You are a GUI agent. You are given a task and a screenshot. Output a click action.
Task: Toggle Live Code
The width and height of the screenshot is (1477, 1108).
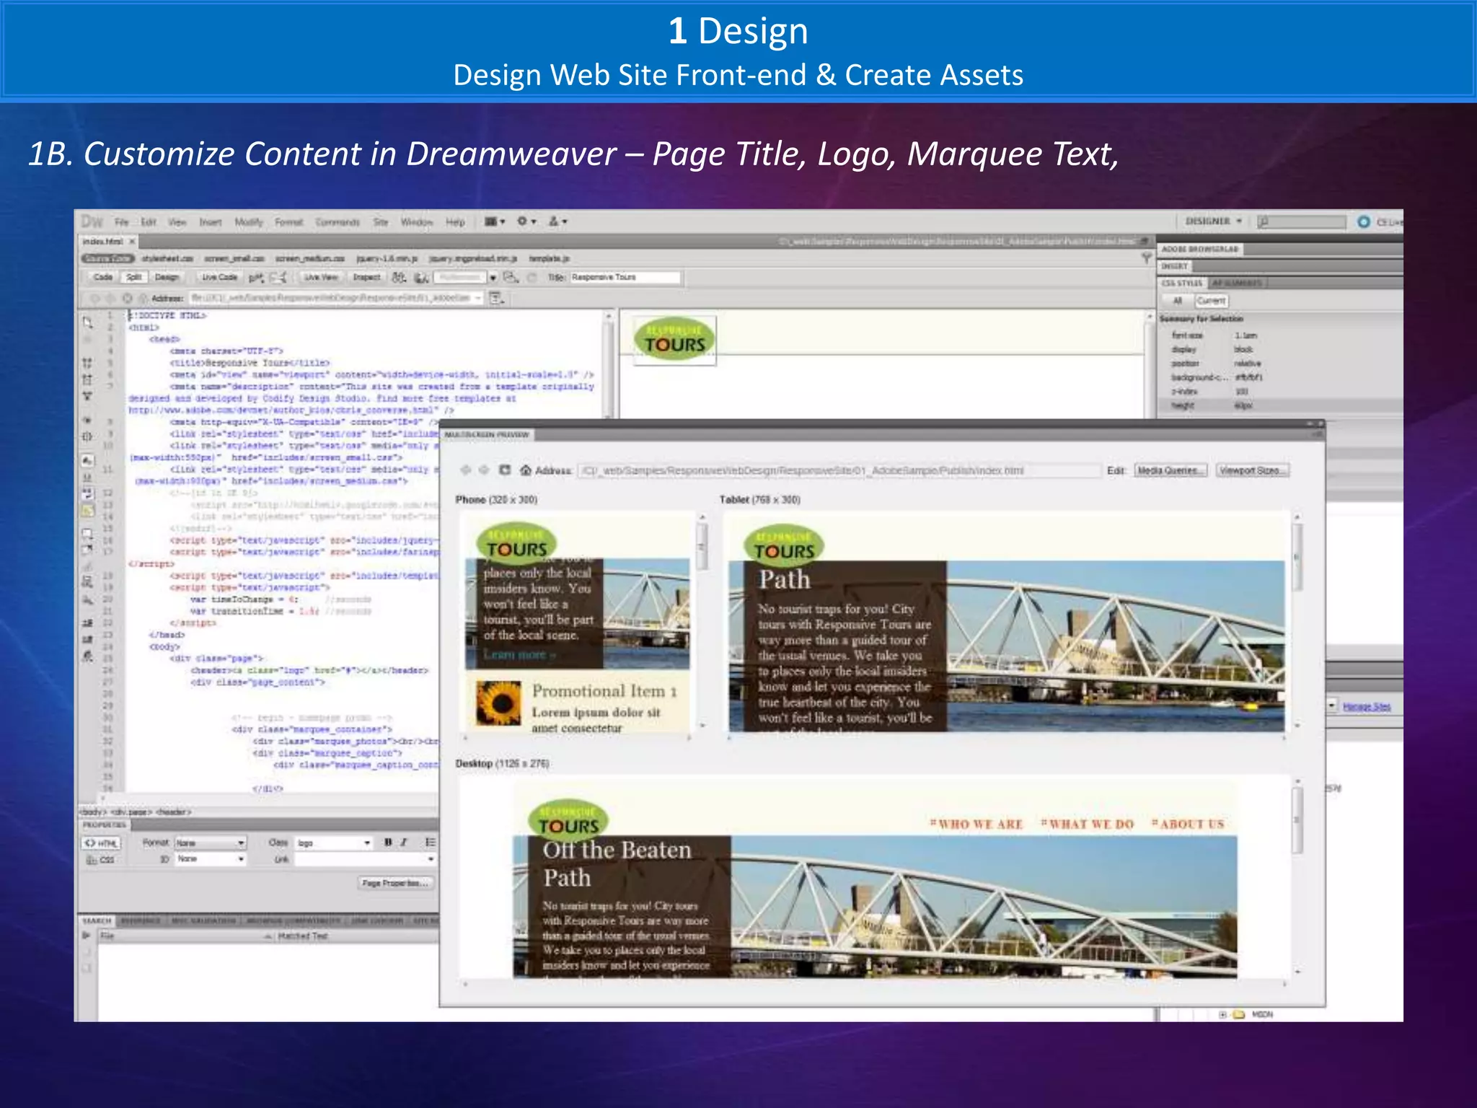point(219,277)
